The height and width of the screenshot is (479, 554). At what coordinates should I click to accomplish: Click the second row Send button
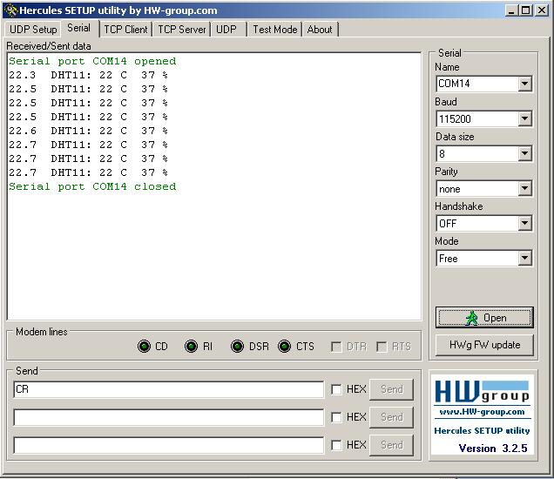point(391,417)
